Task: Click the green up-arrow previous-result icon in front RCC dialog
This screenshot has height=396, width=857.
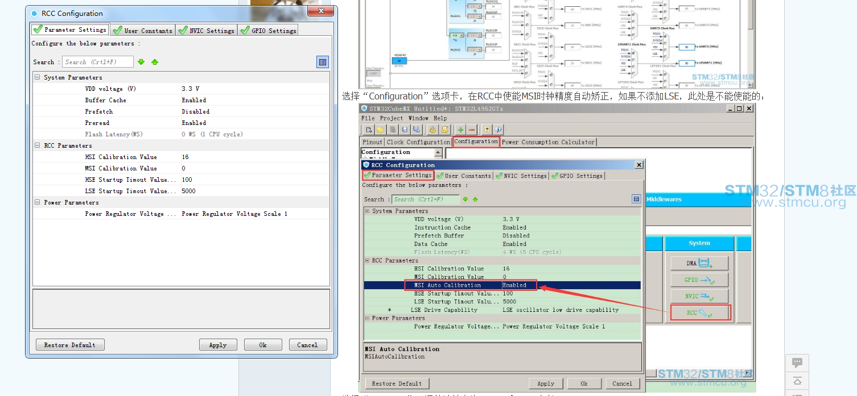Action: click(x=155, y=62)
